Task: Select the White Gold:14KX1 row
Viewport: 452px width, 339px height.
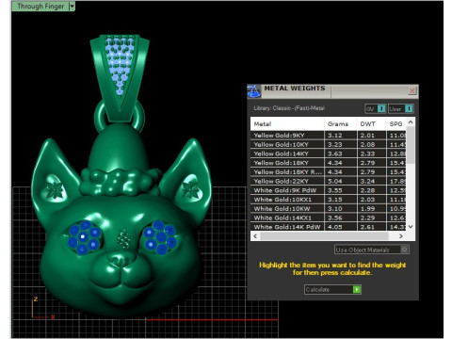Action: pos(329,218)
